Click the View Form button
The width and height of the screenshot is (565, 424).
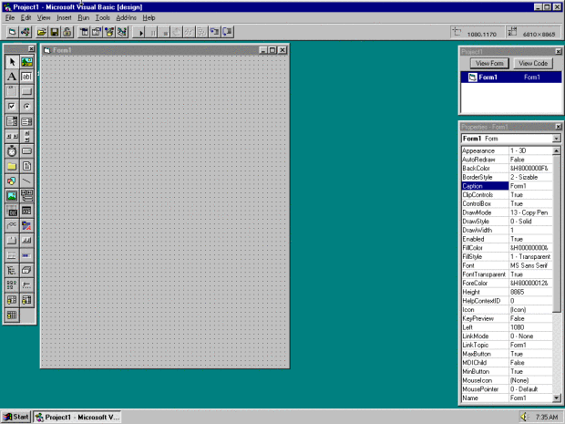pyautogui.click(x=488, y=64)
